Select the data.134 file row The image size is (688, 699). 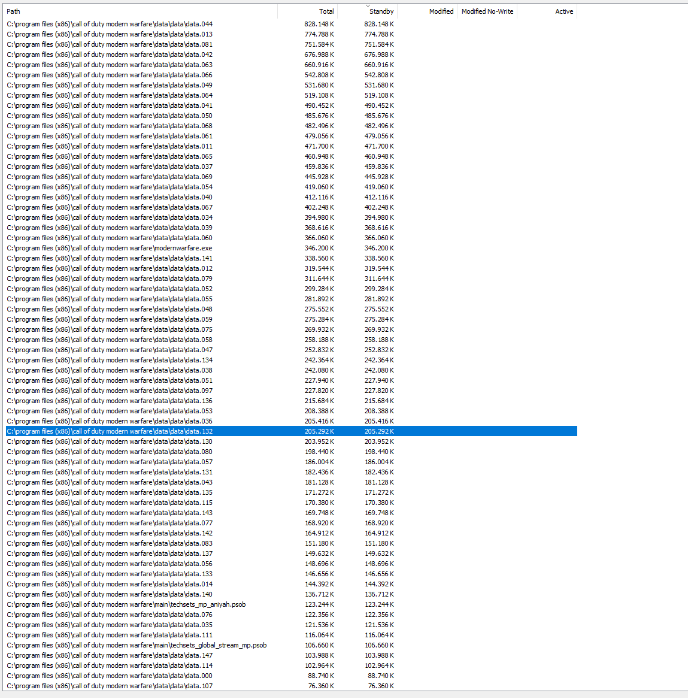tap(292, 360)
